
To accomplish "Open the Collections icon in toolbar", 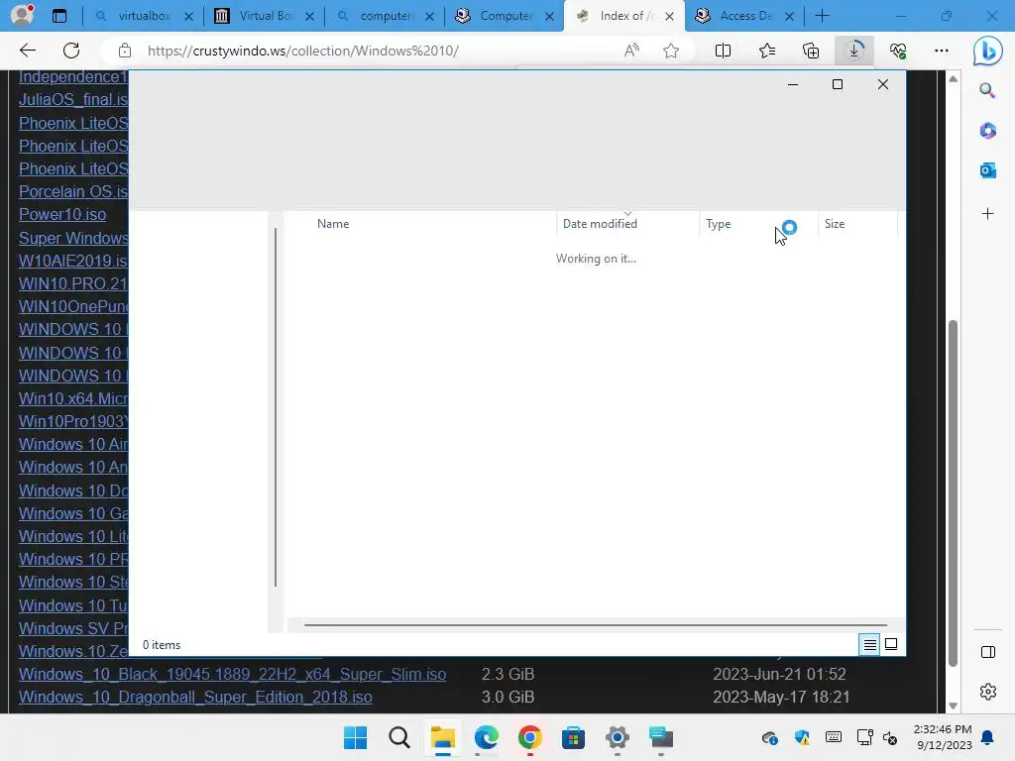I will point(811,51).
